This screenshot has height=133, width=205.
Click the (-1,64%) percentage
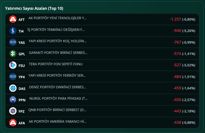(x=189, y=88)
